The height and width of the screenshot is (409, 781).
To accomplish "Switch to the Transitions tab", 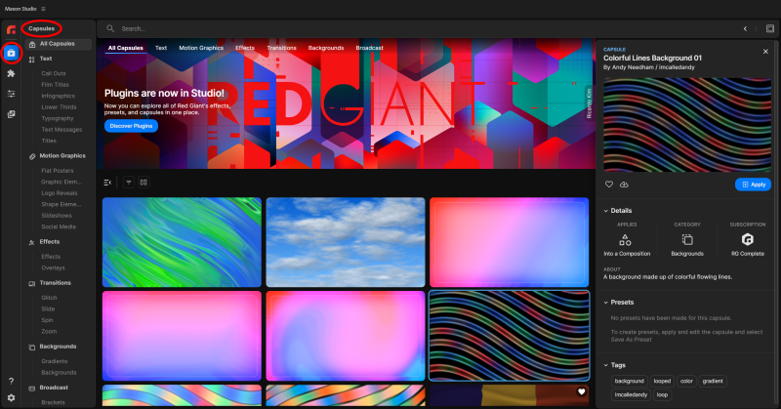I will click(x=281, y=48).
